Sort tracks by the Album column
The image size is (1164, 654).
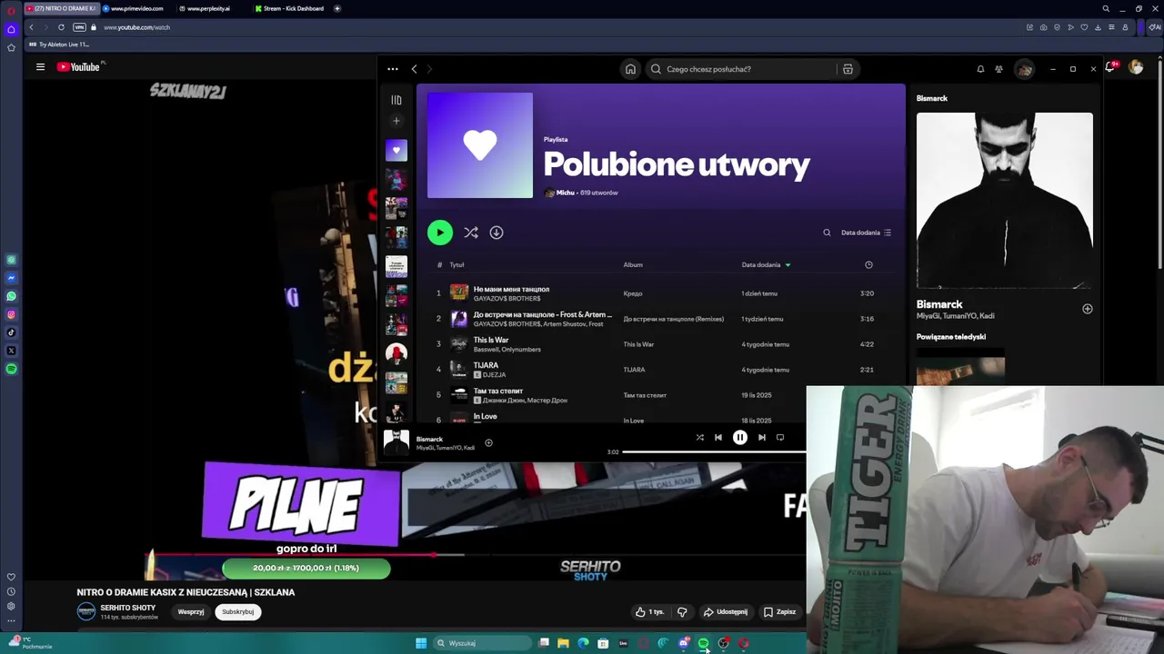(x=633, y=265)
